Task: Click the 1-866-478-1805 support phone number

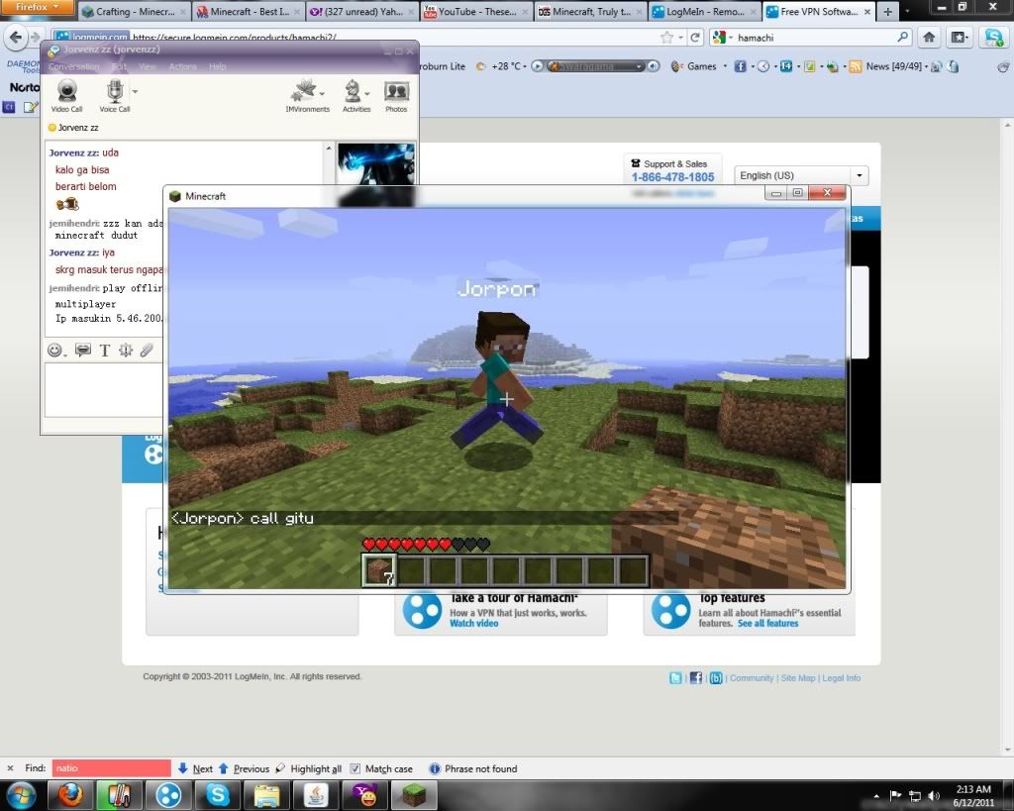Action: point(672,177)
